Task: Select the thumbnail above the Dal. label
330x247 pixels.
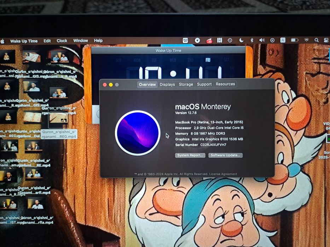Action: tap(33, 118)
